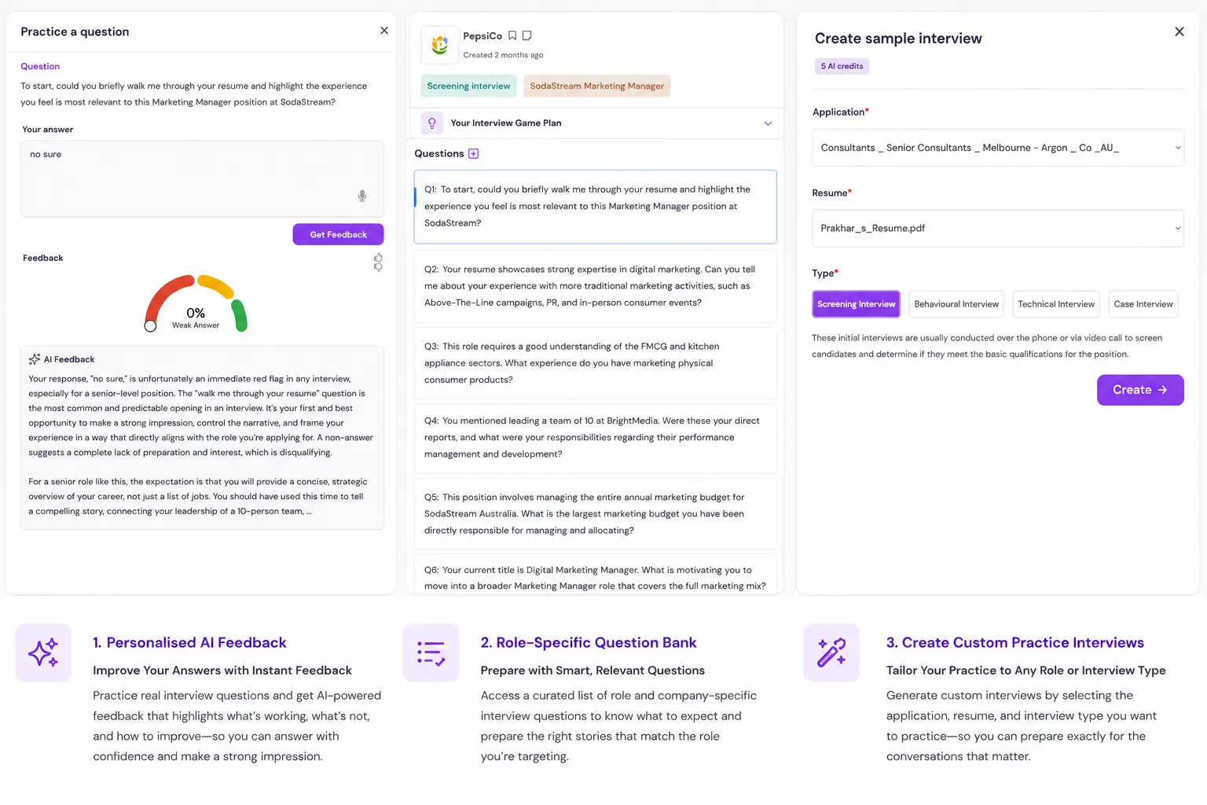1207x805 pixels.
Task: Expand Your Interview Game Plan chevron
Action: [768, 123]
